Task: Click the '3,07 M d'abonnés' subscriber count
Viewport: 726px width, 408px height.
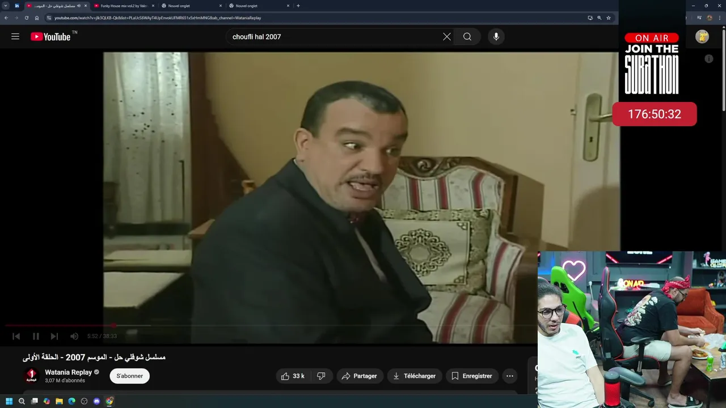Action: click(x=65, y=381)
